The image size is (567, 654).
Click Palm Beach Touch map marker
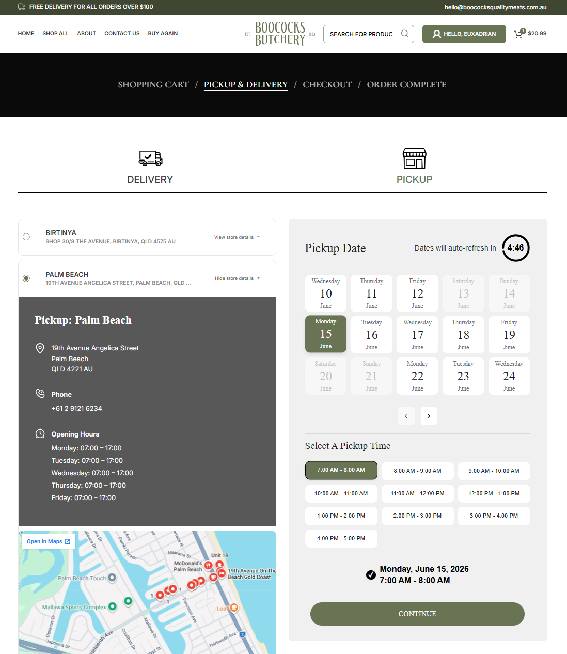click(x=112, y=578)
